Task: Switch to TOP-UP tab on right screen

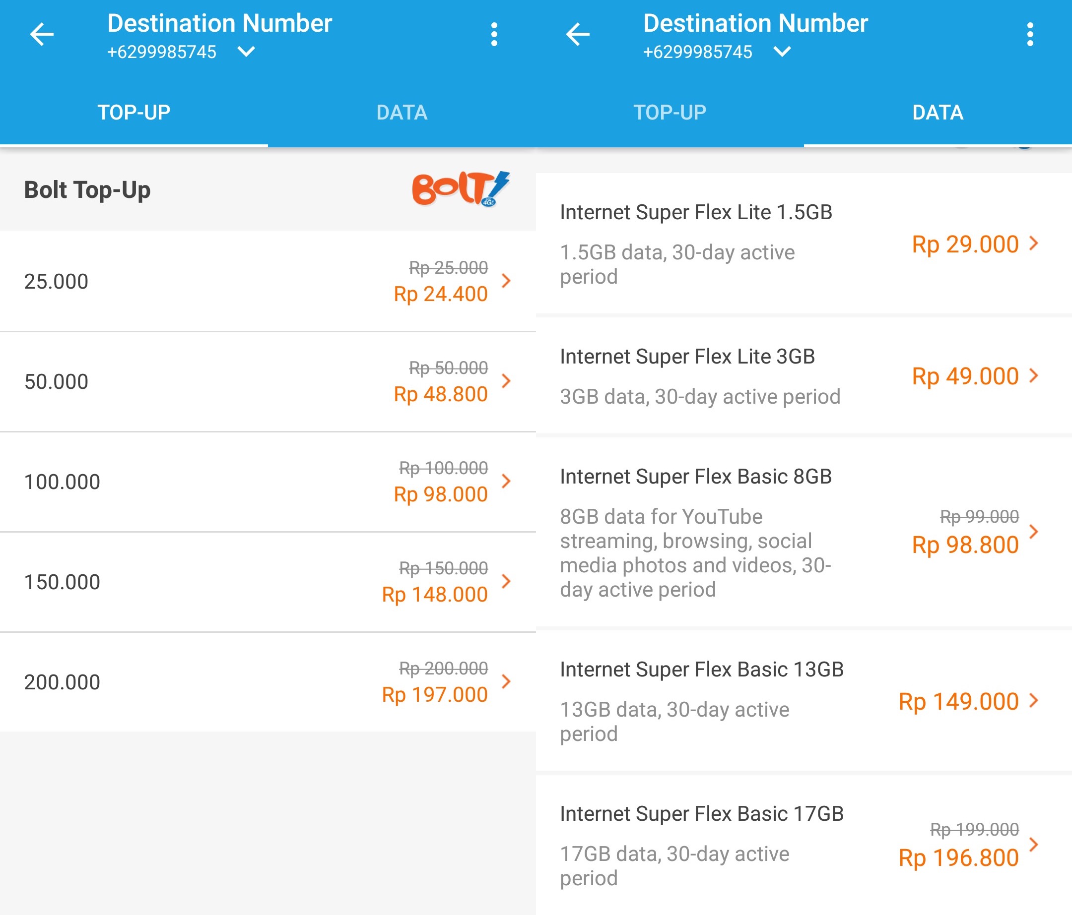Action: tap(670, 113)
